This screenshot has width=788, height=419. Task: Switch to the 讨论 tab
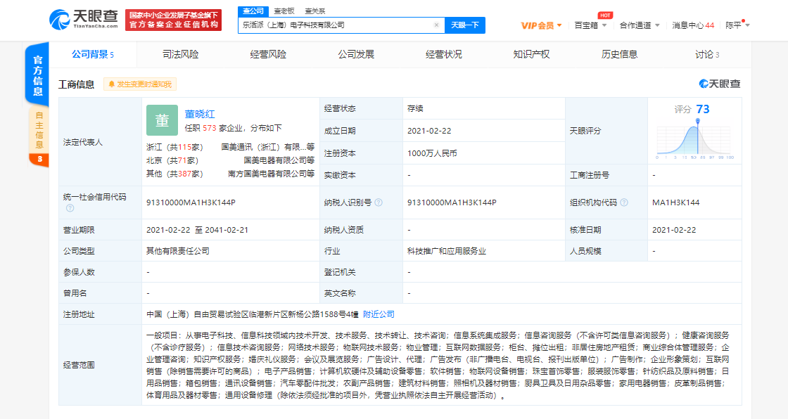707,54
